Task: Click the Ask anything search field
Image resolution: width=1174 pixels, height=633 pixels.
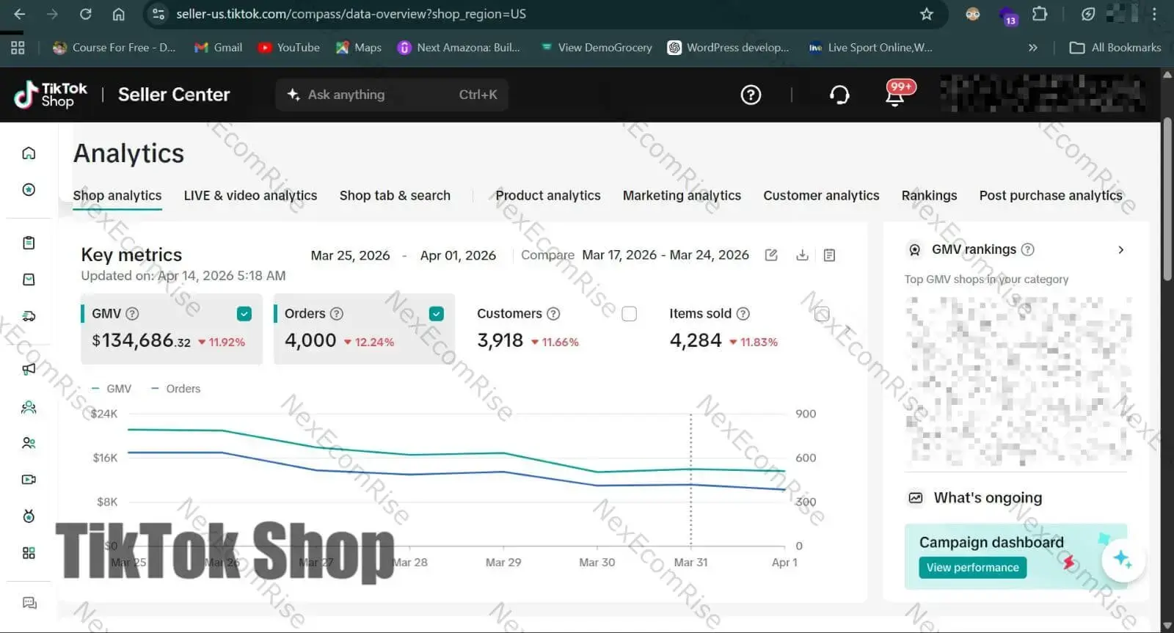Action: click(x=392, y=95)
